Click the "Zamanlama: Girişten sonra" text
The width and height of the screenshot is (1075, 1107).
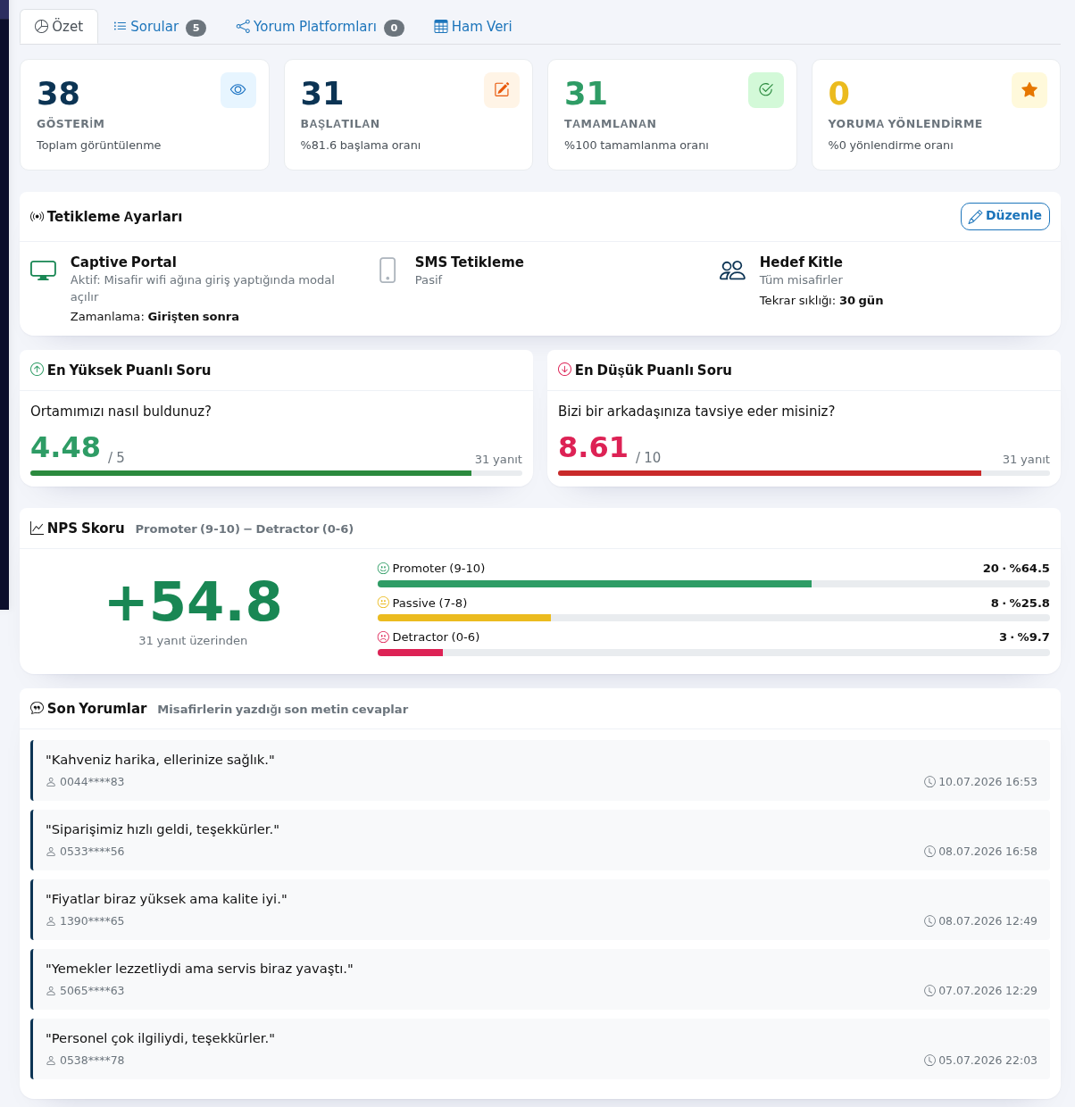coord(154,317)
